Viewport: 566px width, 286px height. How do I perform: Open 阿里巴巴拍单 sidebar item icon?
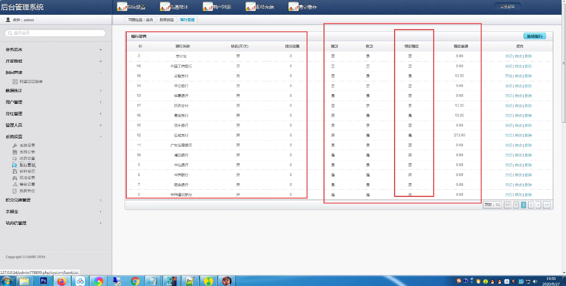pos(15,81)
